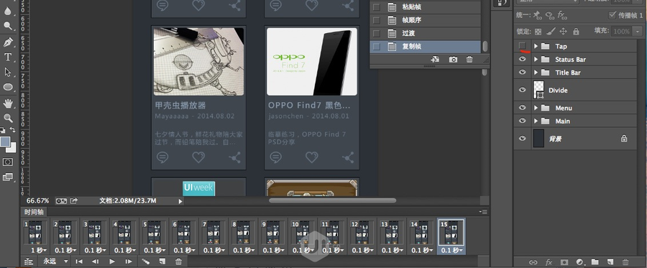Image resolution: width=647 pixels, height=268 pixels.
Task: Click the background color swatch
Action: coord(12,148)
